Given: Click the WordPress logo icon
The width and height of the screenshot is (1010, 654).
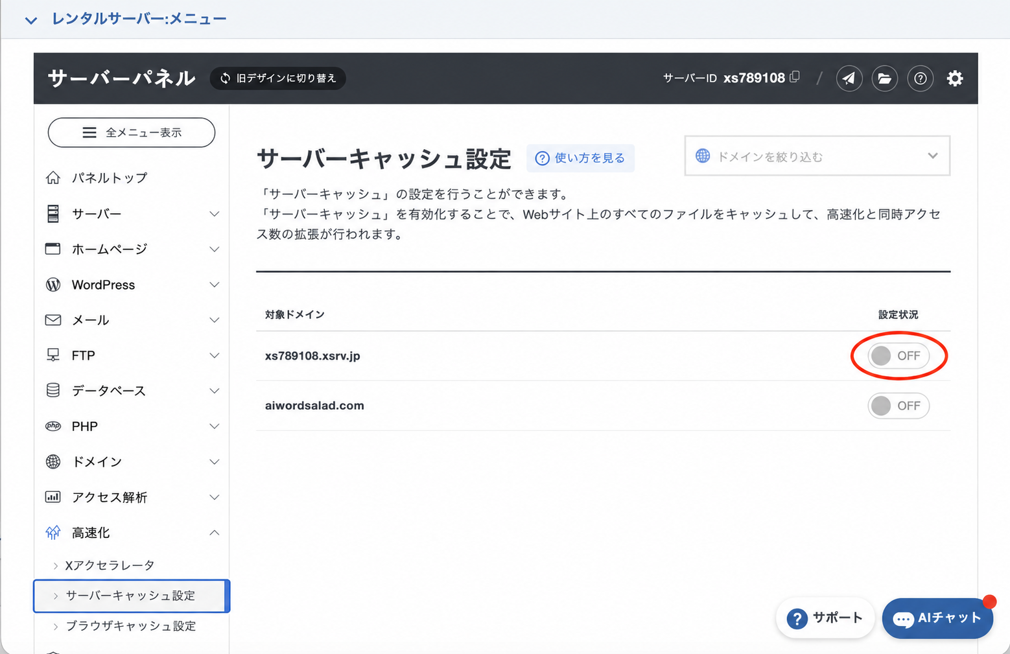Looking at the screenshot, I should coord(53,285).
